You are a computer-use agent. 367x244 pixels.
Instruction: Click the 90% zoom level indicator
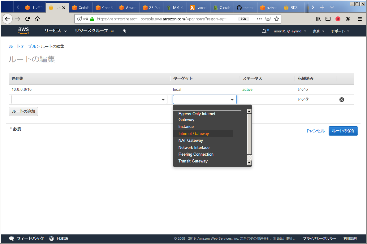244,19
